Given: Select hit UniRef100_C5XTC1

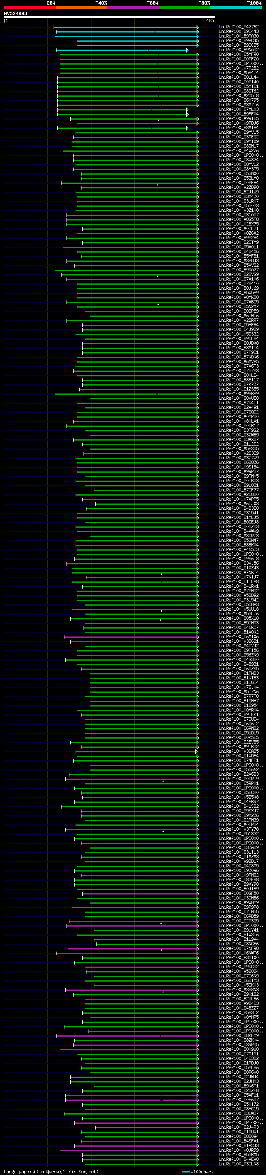Looking at the screenshot, I should click(238, 86).
